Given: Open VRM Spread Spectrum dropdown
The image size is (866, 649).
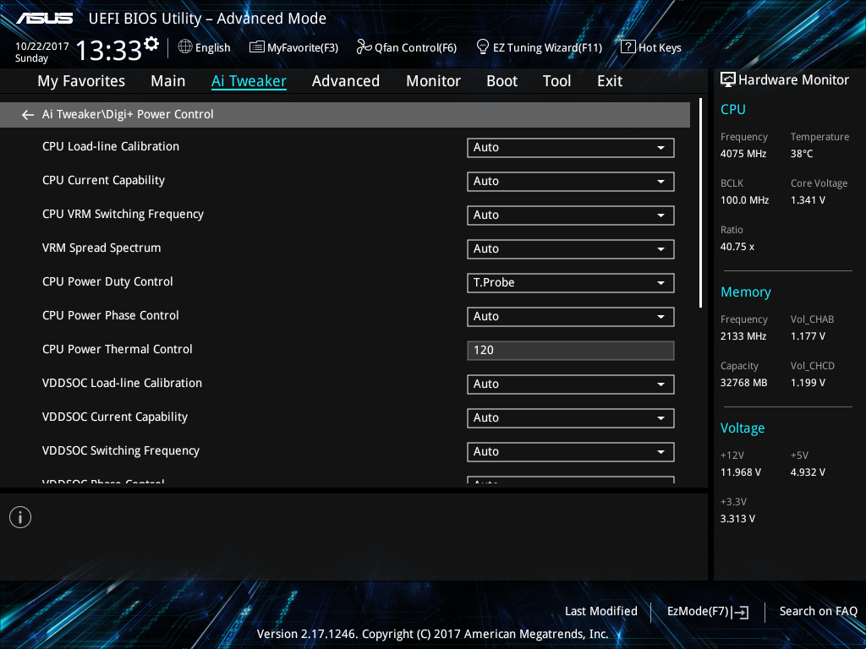Looking at the screenshot, I should (x=571, y=249).
